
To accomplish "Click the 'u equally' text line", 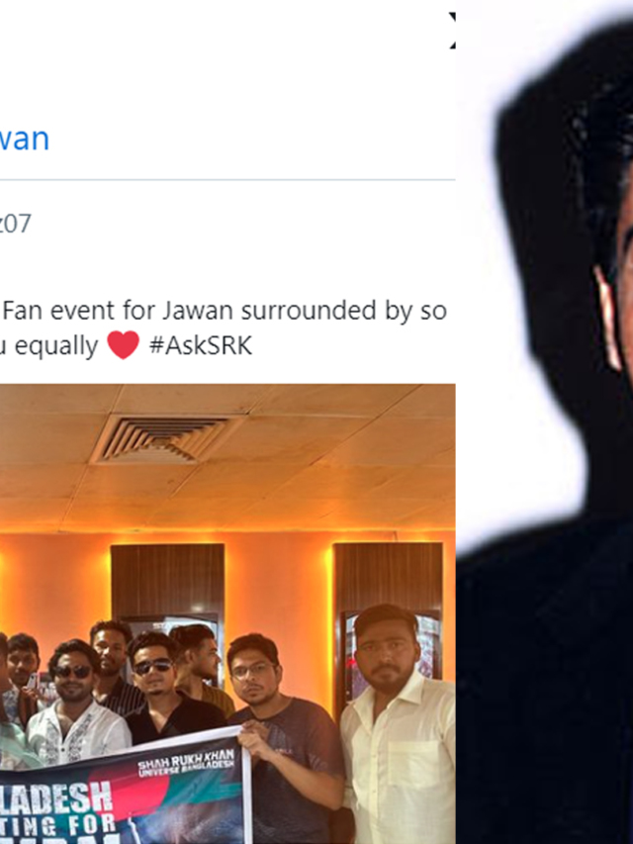I will coord(49,346).
